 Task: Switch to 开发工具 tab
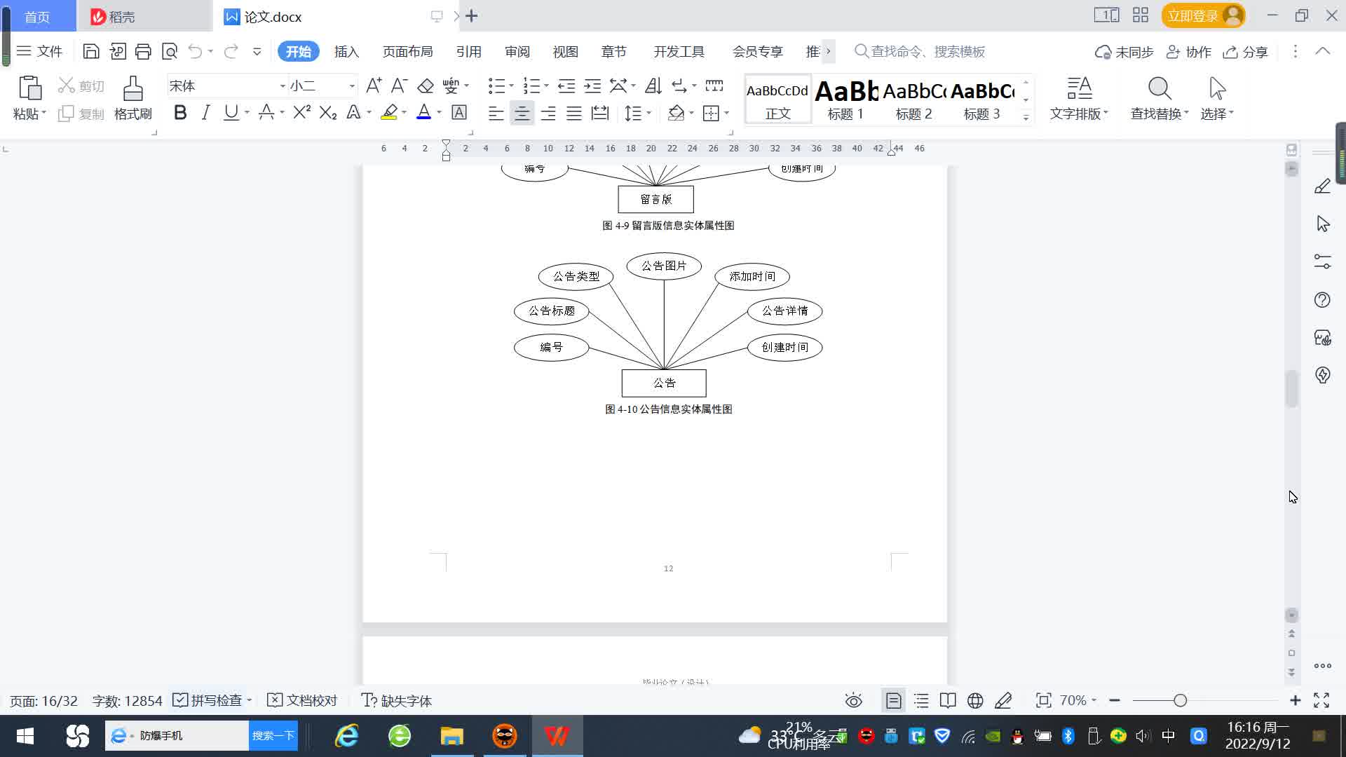679,52
